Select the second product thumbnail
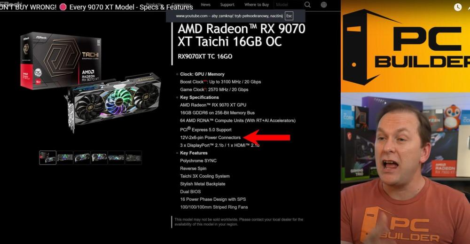 pyautogui.click(x=65, y=157)
